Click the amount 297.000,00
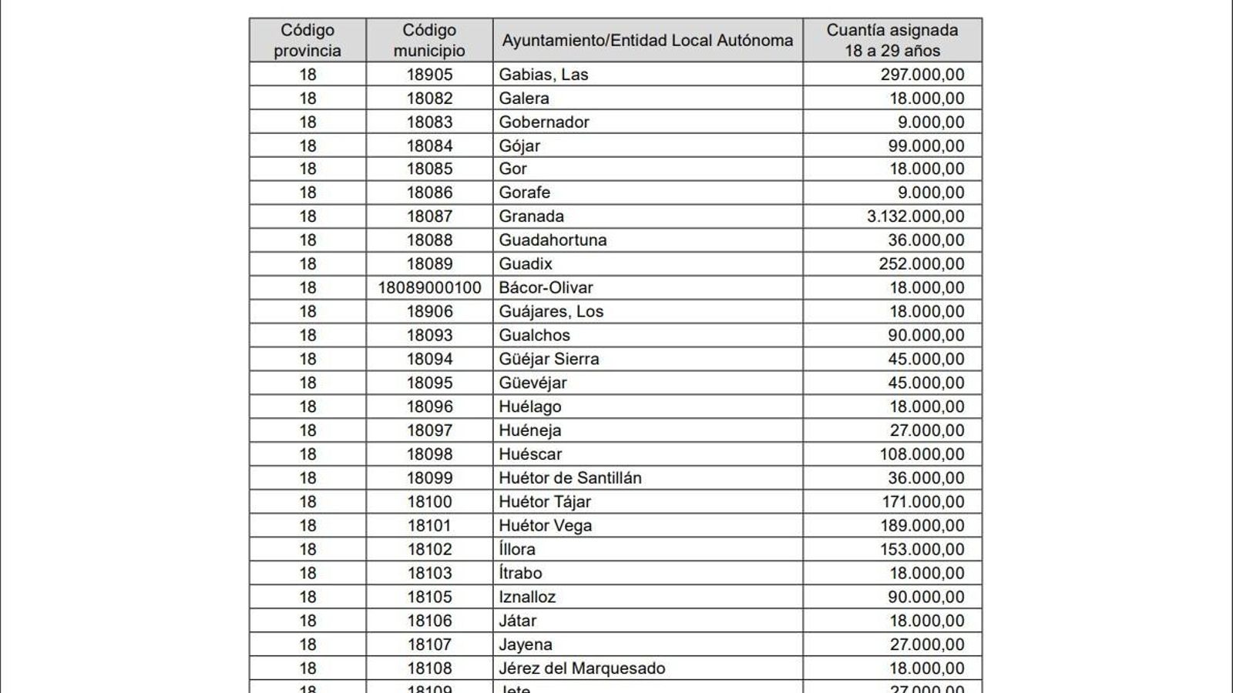 [x=922, y=75]
